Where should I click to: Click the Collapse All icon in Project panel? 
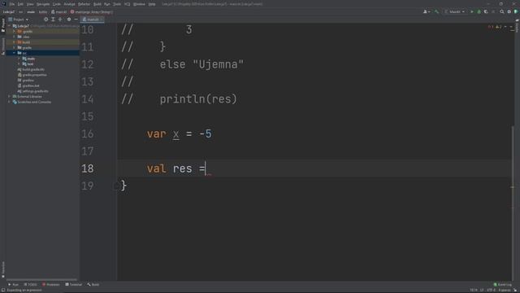pos(60,20)
